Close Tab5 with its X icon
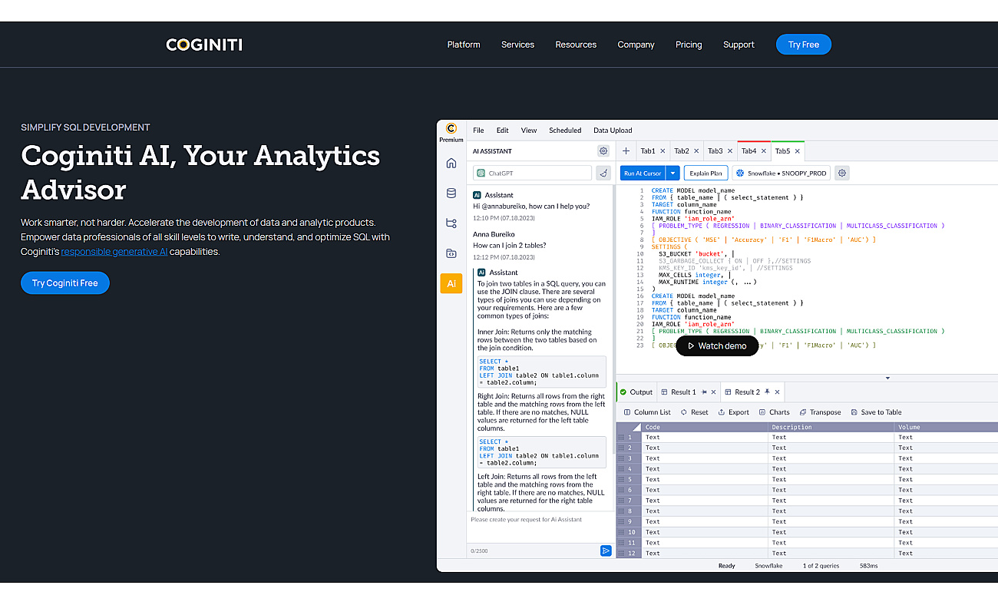Screen dimensions: 998x605 (x=798, y=151)
